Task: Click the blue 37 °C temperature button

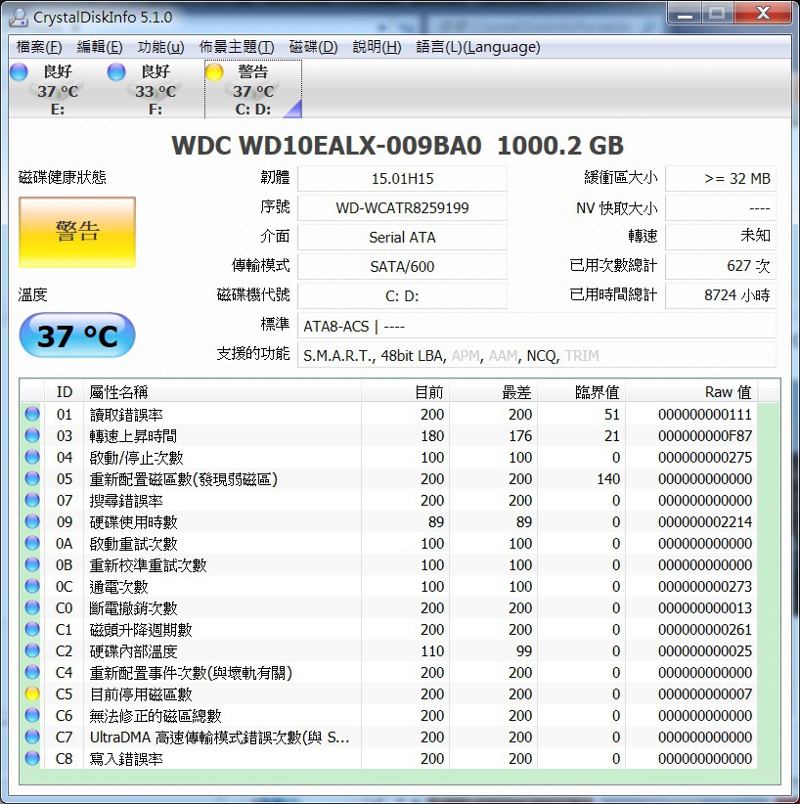Action: pos(77,335)
